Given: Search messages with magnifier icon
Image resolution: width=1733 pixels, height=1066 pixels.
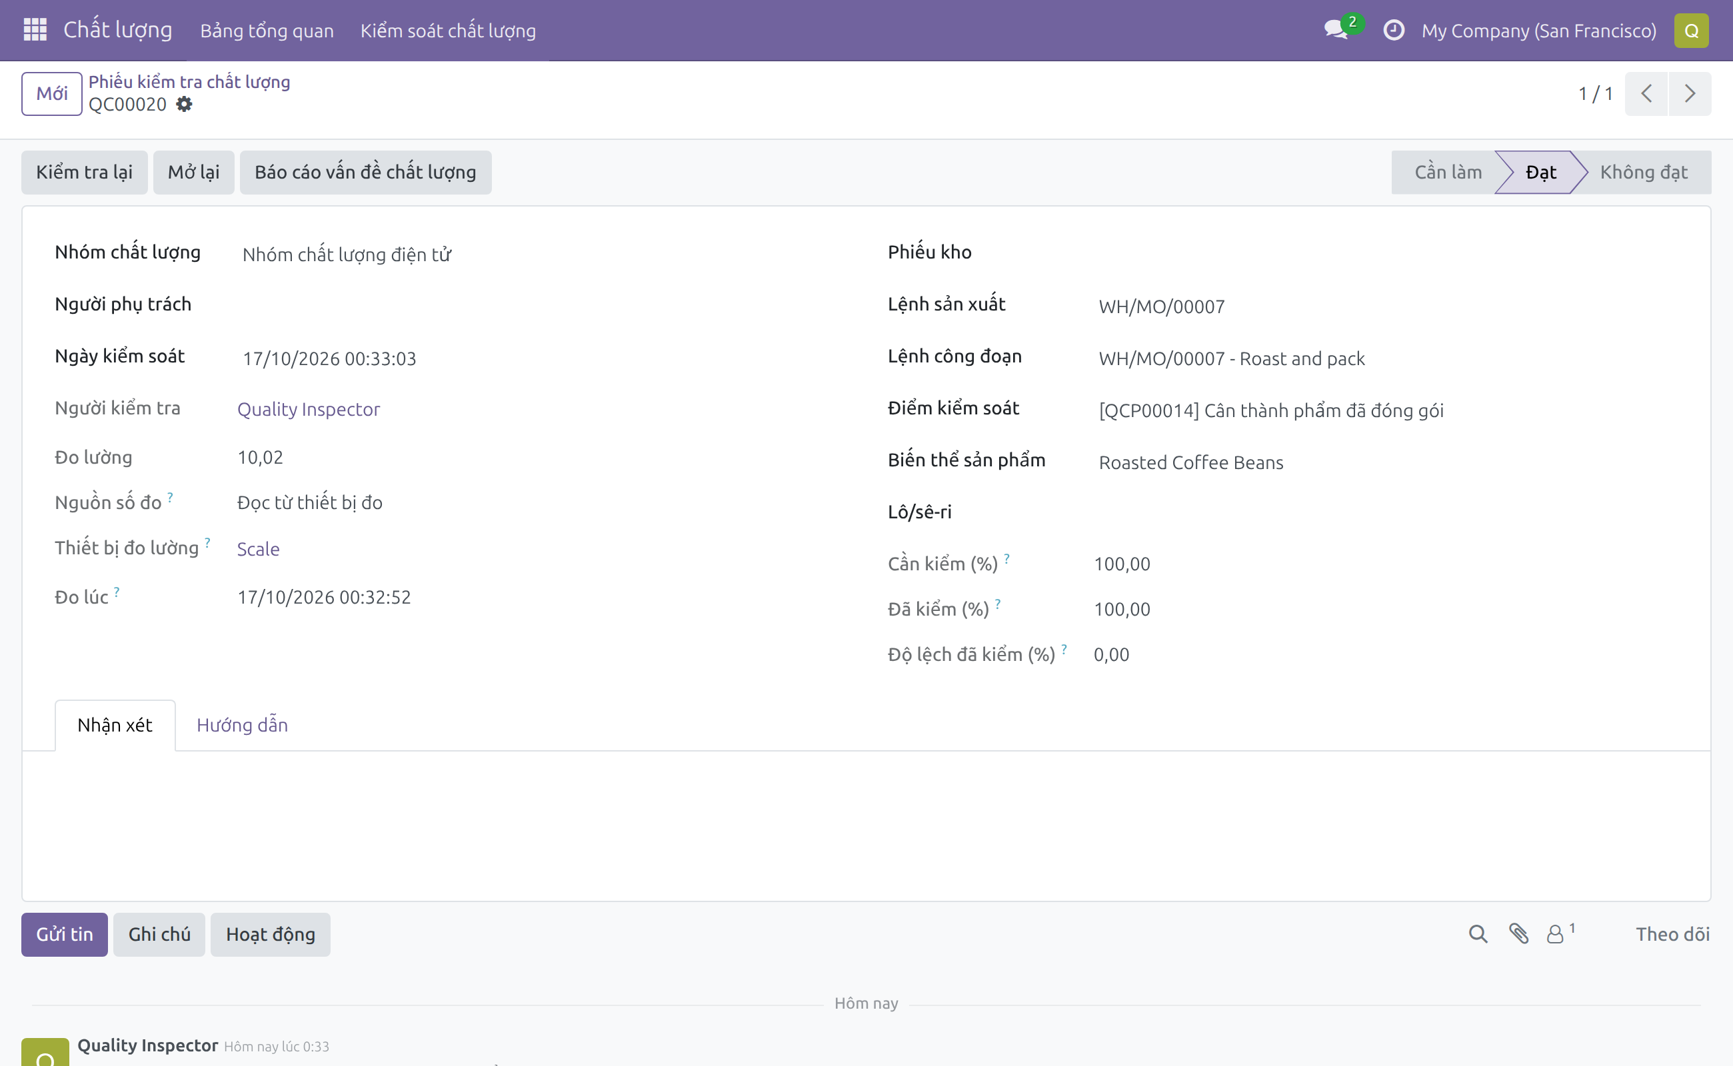Looking at the screenshot, I should pos(1478,934).
